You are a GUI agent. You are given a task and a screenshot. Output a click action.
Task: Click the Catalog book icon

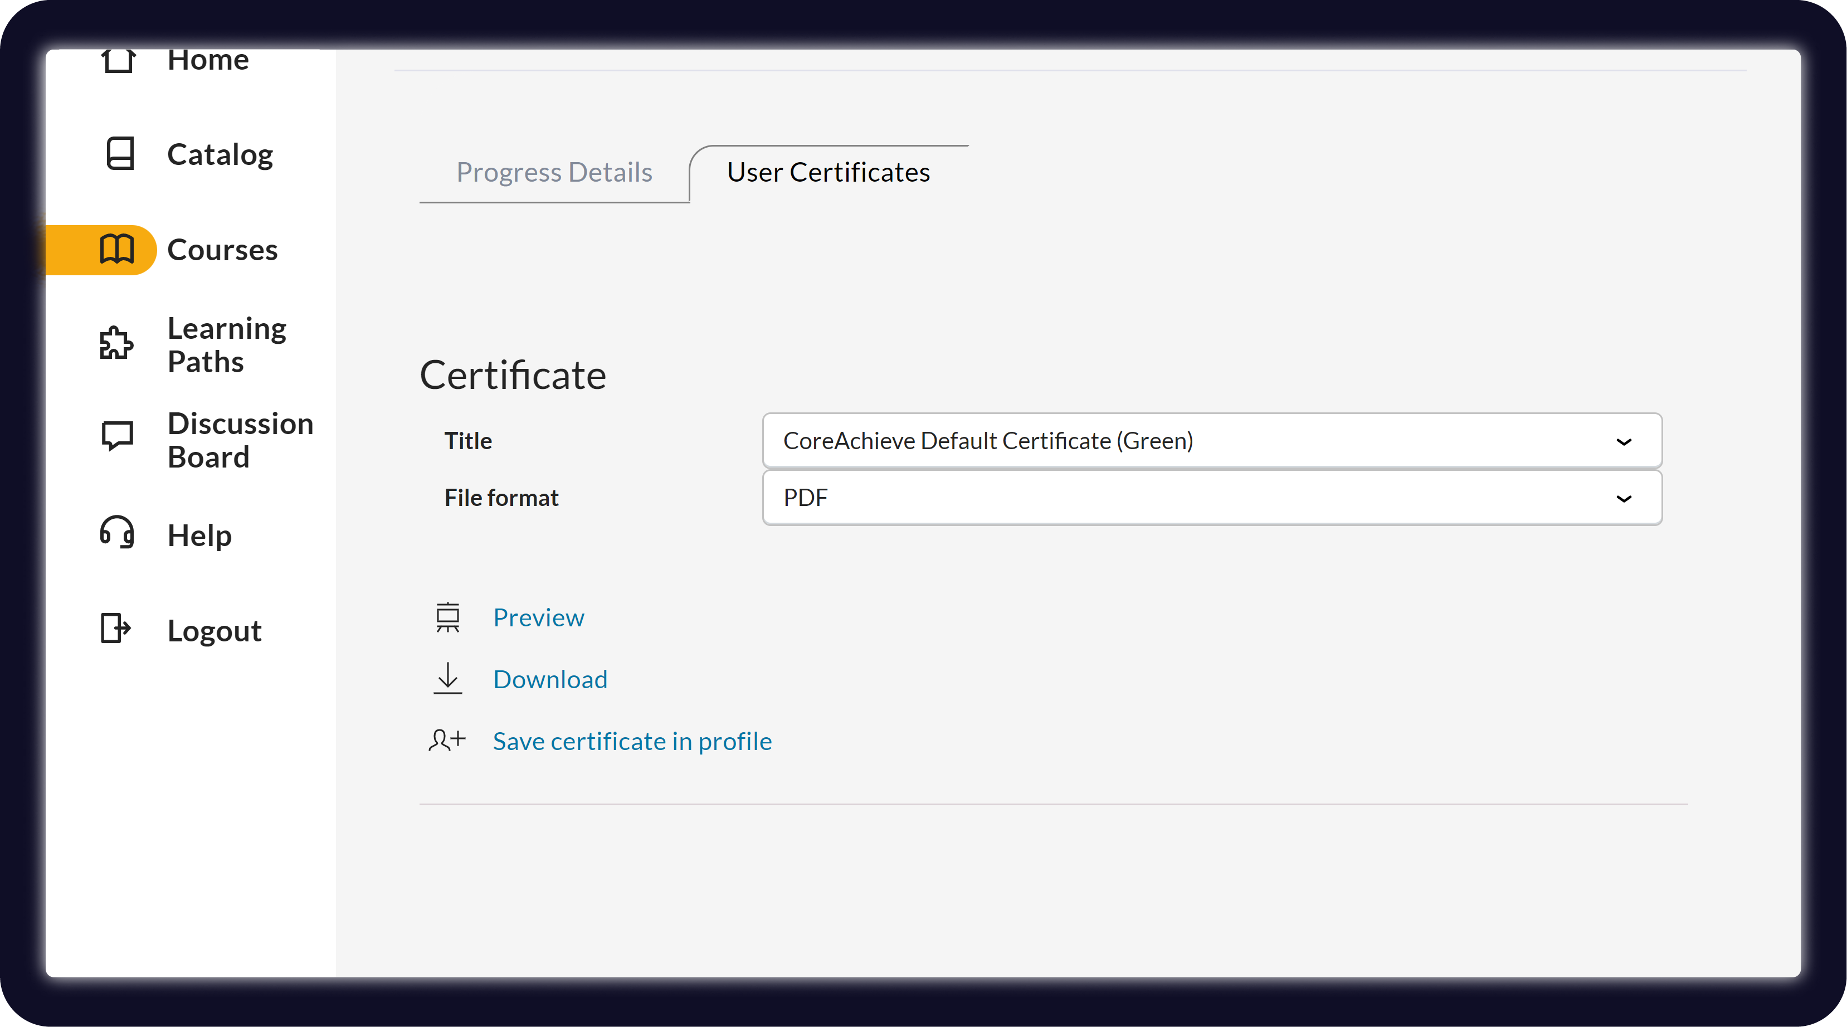(x=120, y=153)
